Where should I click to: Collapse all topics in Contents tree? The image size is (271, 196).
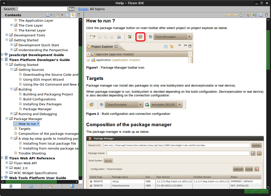point(67,15)
